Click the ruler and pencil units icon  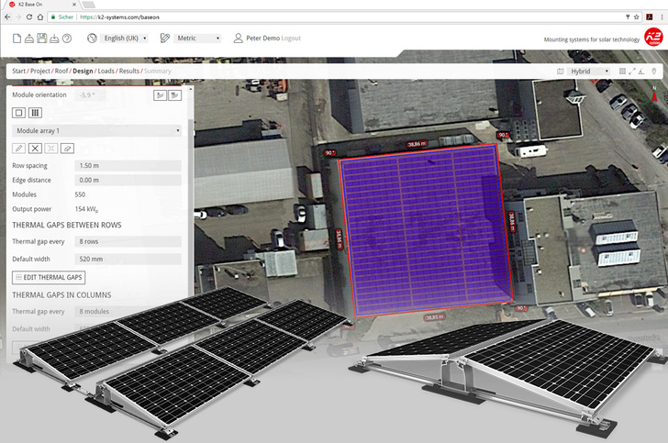165,39
